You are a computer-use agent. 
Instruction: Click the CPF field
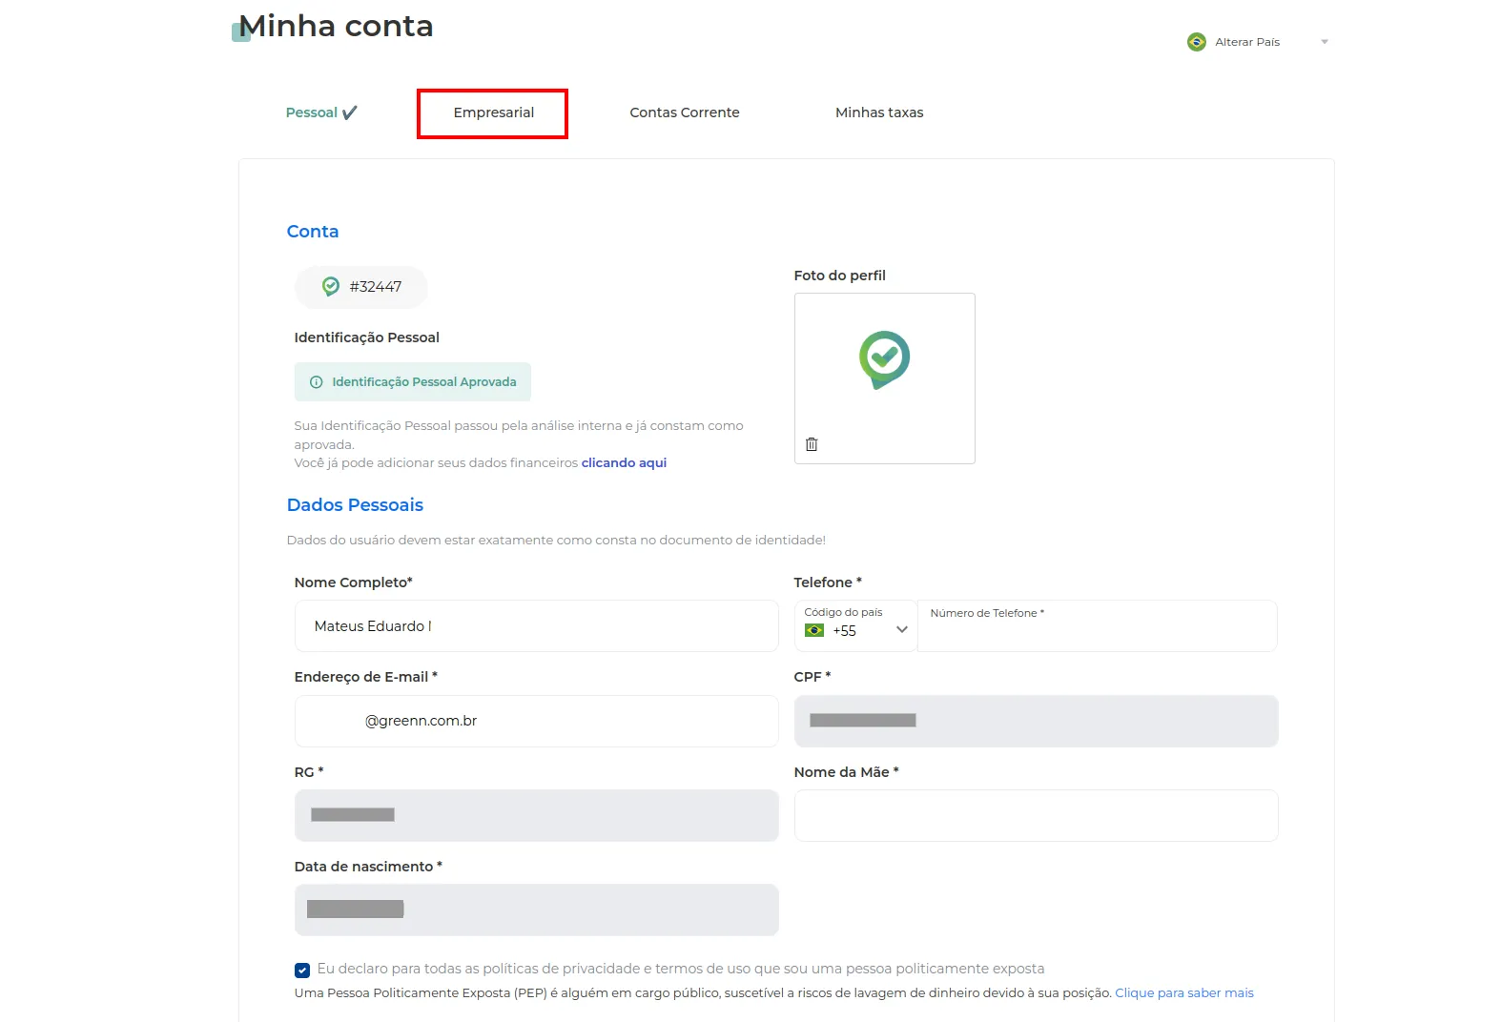click(x=1036, y=721)
